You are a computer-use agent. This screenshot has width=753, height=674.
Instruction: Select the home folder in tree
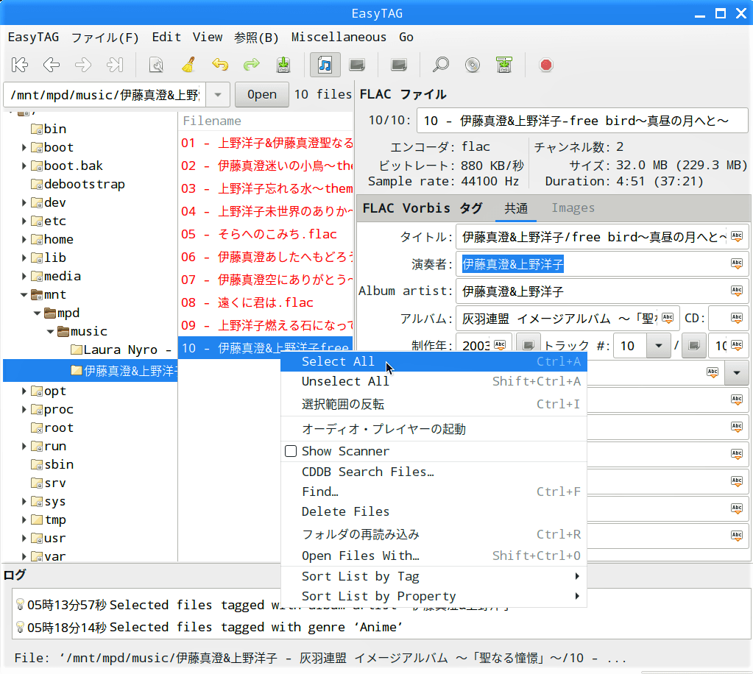coord(52,239)
